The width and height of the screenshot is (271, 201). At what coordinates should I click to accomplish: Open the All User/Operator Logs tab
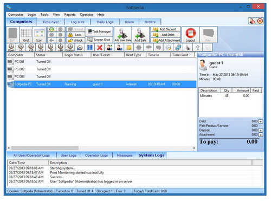pos(31,155)
